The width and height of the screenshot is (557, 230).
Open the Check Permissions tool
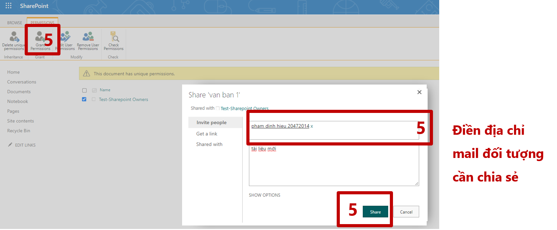coord(114,37)
